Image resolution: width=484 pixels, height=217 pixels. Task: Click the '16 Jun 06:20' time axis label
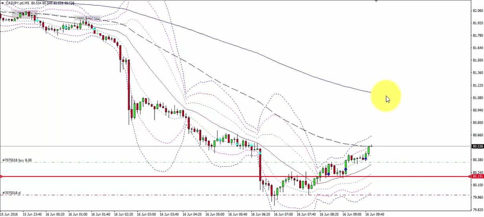pos(261,215)
